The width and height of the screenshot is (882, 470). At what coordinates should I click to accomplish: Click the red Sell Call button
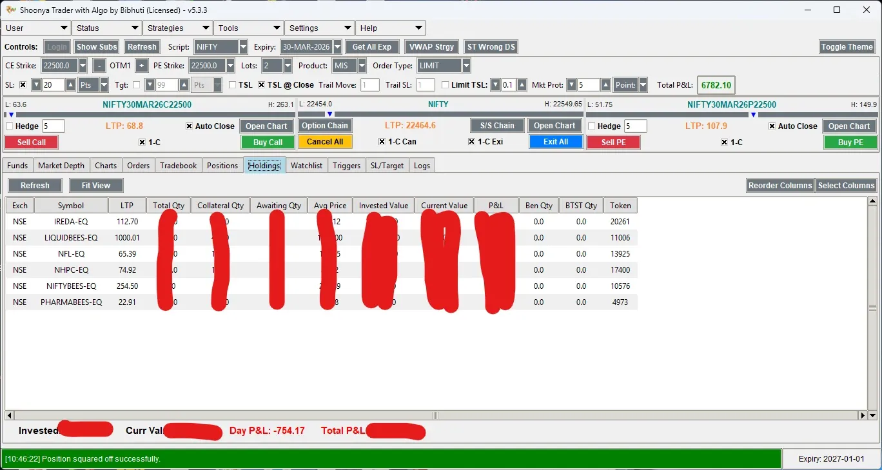[x=32, y=142]
